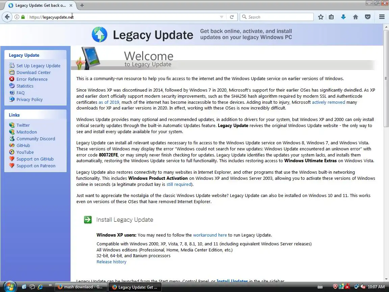Image resolution: width=389 pixels, height=292 pixels.
Task: Open the Privacy Policy link
Action: tap(29, 99)
